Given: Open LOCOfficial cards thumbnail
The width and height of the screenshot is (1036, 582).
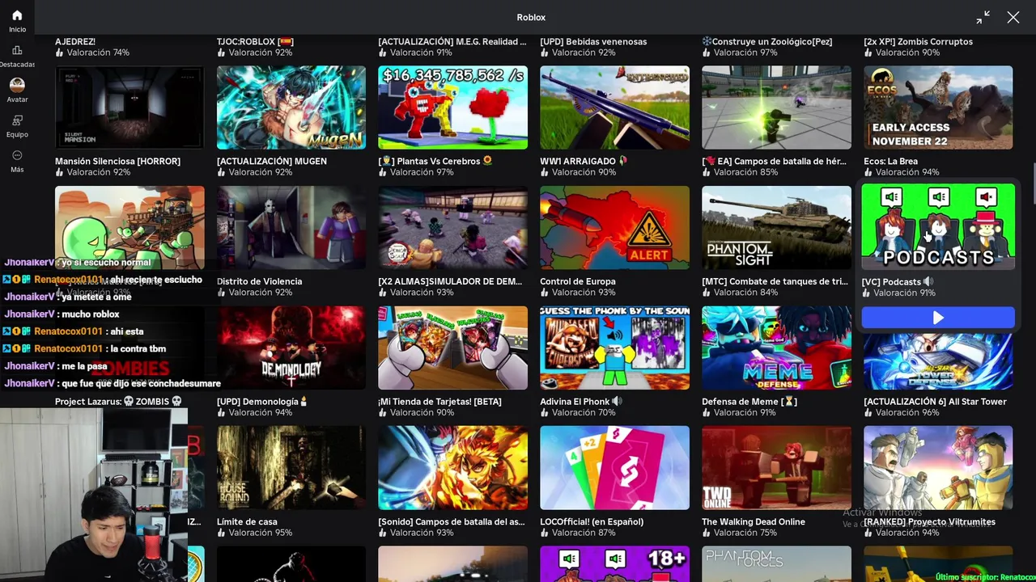Looking at the screenshot, I should tap(614, 468).
